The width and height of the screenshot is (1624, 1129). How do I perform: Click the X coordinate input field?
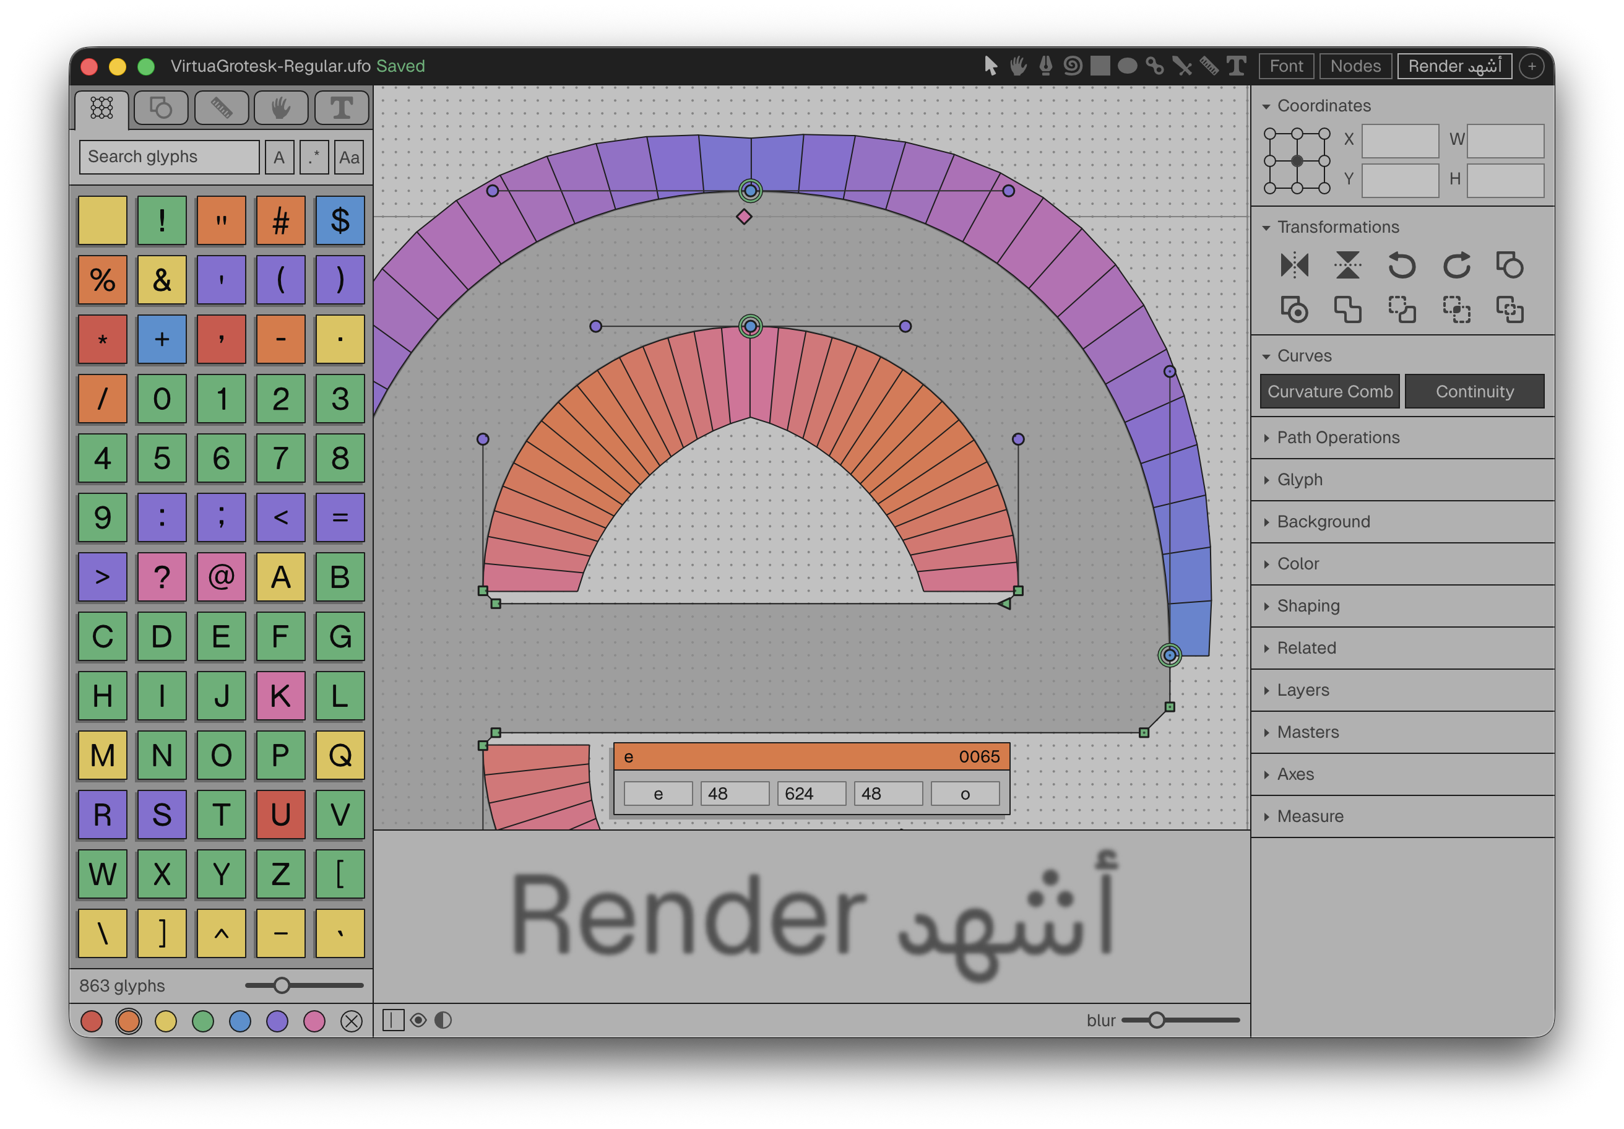coord(1400,141)
